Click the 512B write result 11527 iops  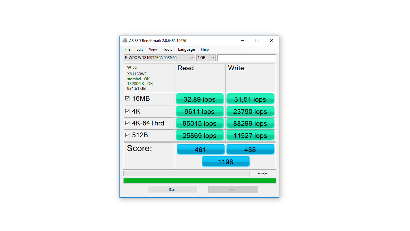[250, 135]
